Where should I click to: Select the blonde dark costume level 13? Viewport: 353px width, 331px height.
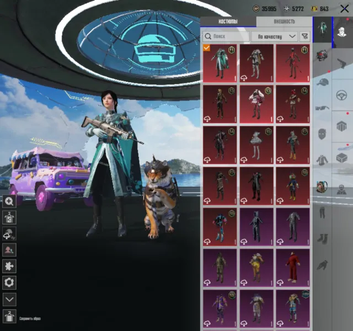[x=220, y=104]
